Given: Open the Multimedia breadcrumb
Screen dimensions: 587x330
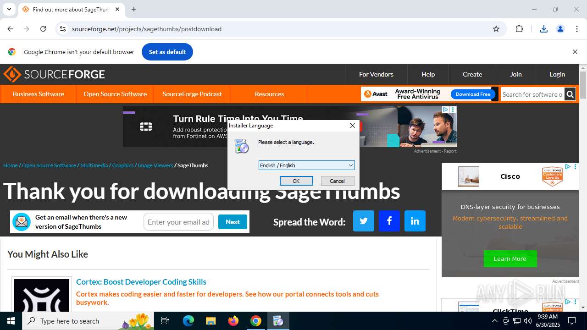Looking at the screenshot, I should tap(94, 165).
